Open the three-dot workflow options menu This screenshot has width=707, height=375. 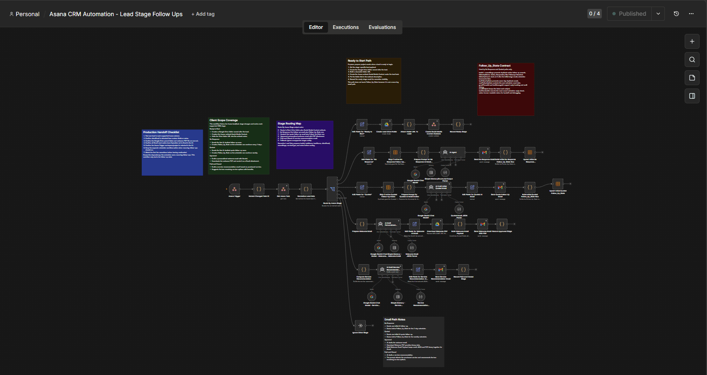691,14
